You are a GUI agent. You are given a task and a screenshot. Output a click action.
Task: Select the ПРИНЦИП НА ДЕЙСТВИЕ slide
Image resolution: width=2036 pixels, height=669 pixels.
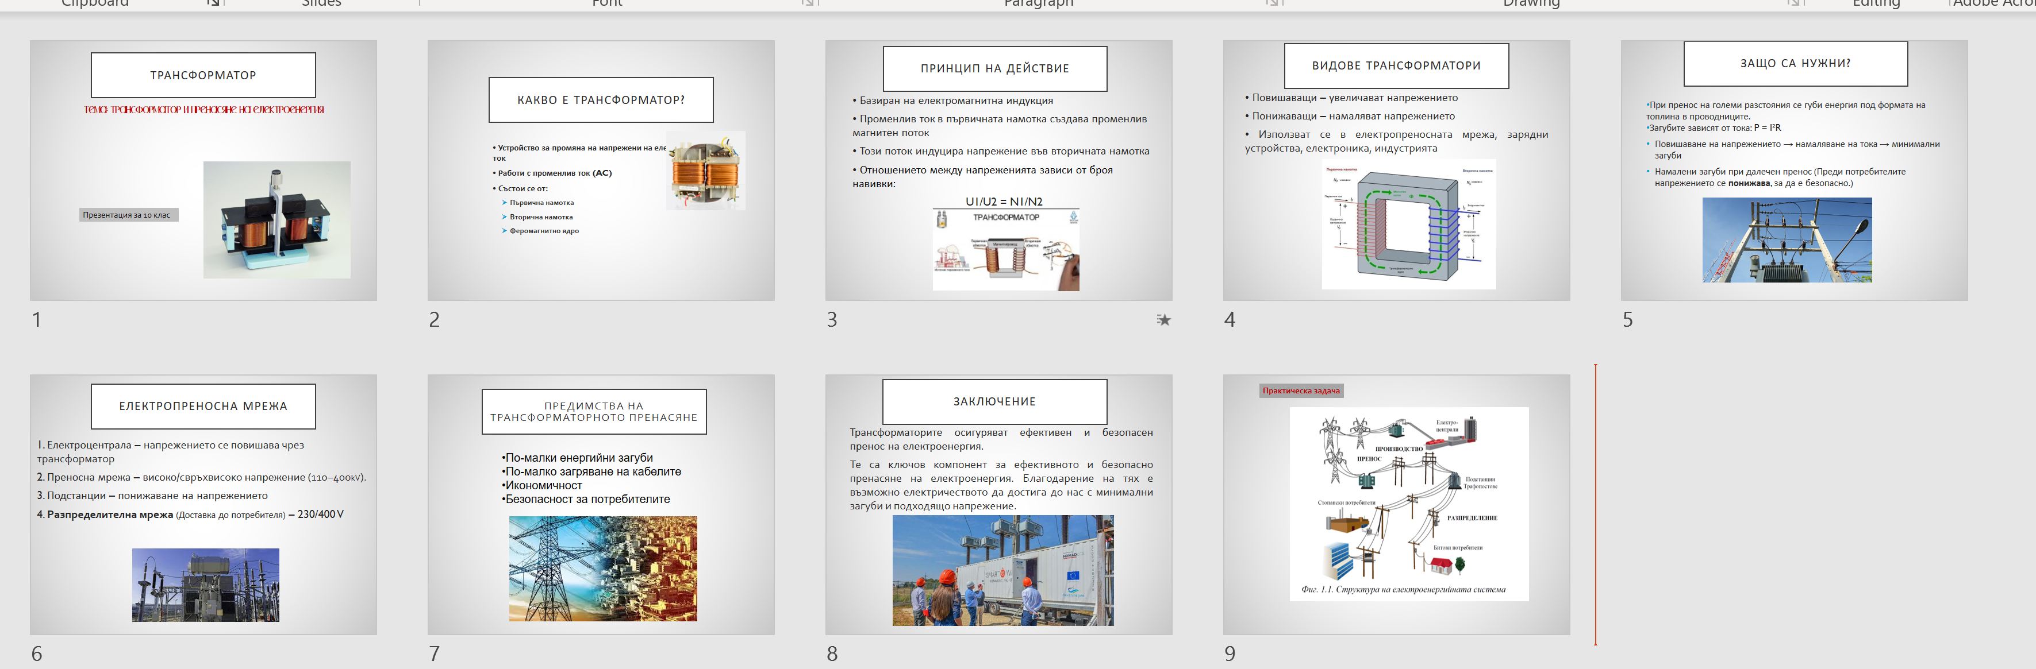pos(998,170)
